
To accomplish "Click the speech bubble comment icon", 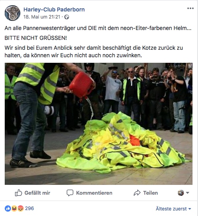I will (70, 193).
